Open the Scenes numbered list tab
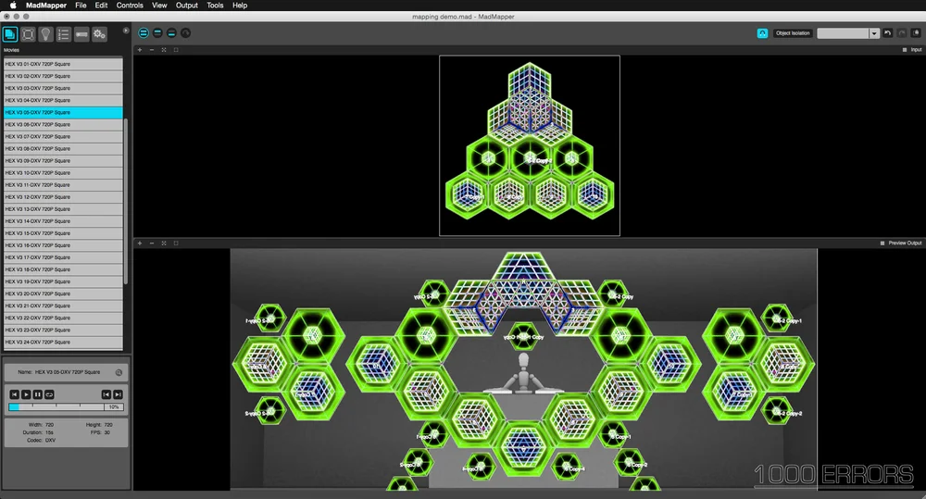Image resolution: width=926 pixels, height=499 pixels. (63, 34)
